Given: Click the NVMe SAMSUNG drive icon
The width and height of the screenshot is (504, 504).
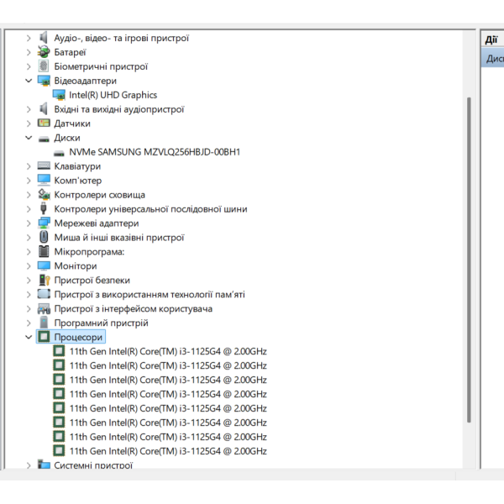Looking at the screenshot, I should point(59,153).
